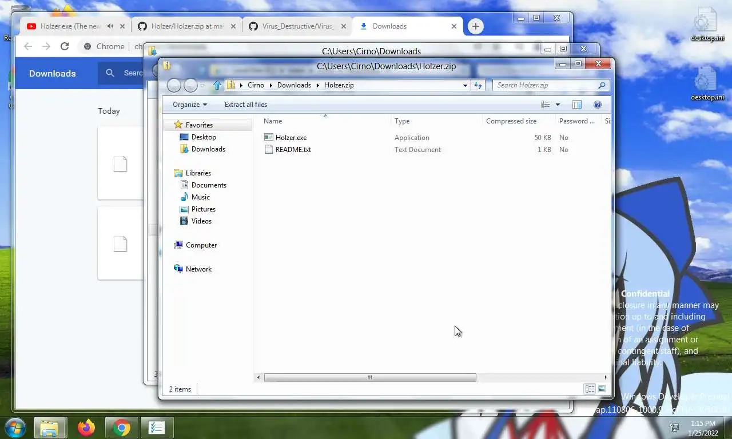This screenshot has width=732, height=439.
Task: Open Documents library
Action: 203,185
